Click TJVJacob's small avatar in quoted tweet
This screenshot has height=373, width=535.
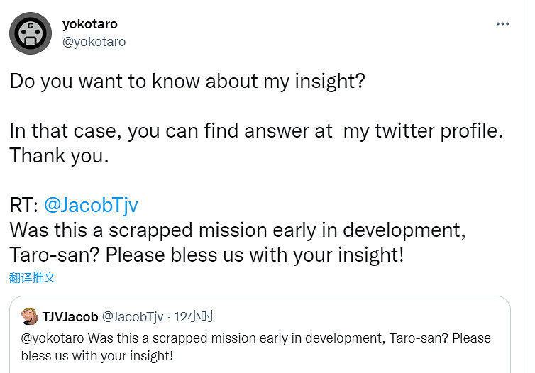point(30,316)
